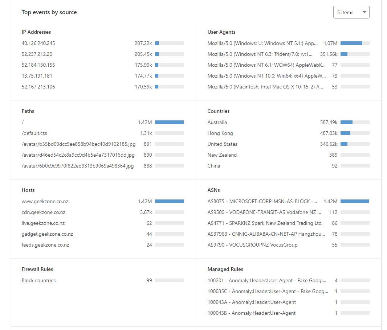The width and height of the screenshot is (387, 330).
Task: Select IP address 52.237.212.20
Action: pyautogui.click(x=37, y=54)
